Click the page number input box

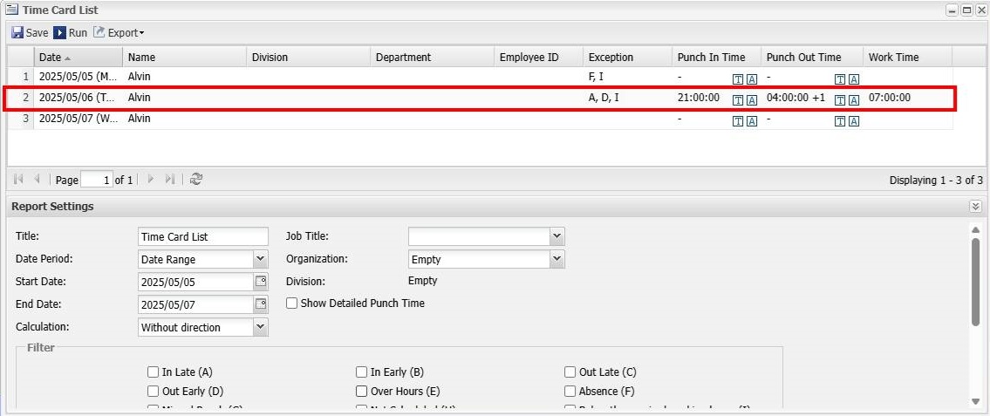click(x=97, y=180)
